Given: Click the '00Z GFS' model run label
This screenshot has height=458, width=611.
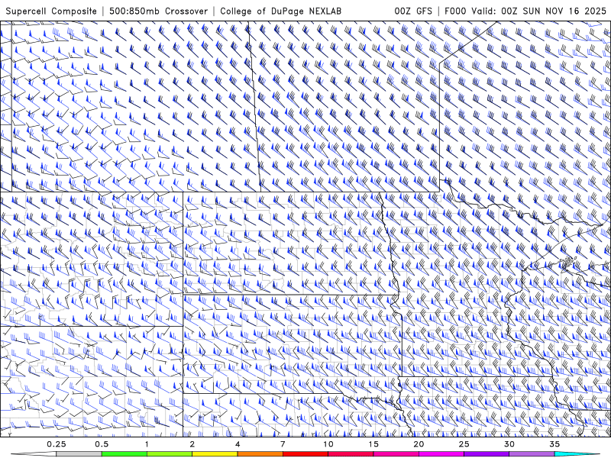Looking at the screenshot, I should pos(413,11).
